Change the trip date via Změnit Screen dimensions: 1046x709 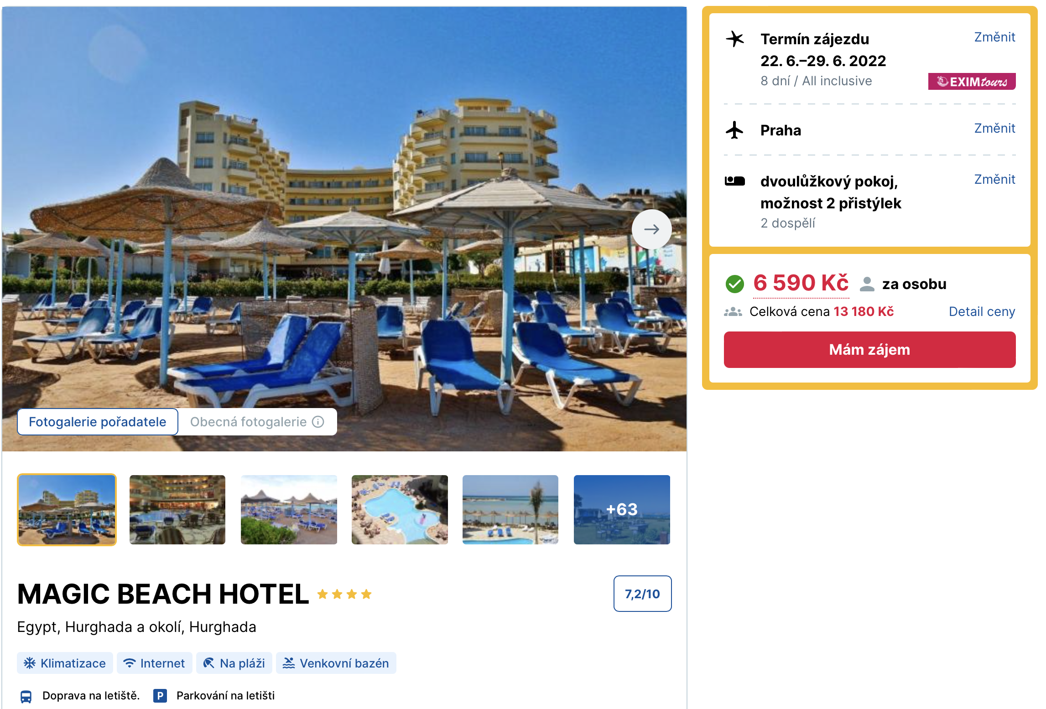click(x=994, y=37)
